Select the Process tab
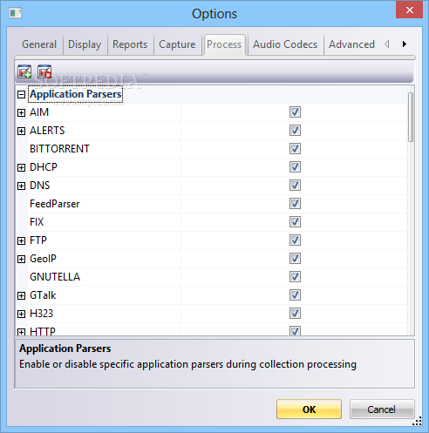Screen dimensions: 429x433 [x=224, y=44]
